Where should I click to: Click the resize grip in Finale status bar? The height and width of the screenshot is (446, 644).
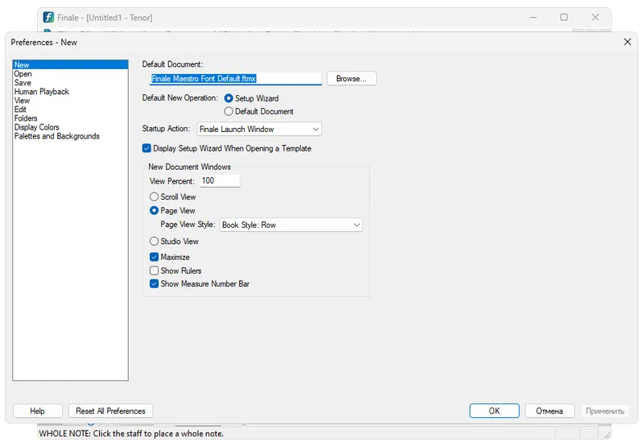pos(607,434)
